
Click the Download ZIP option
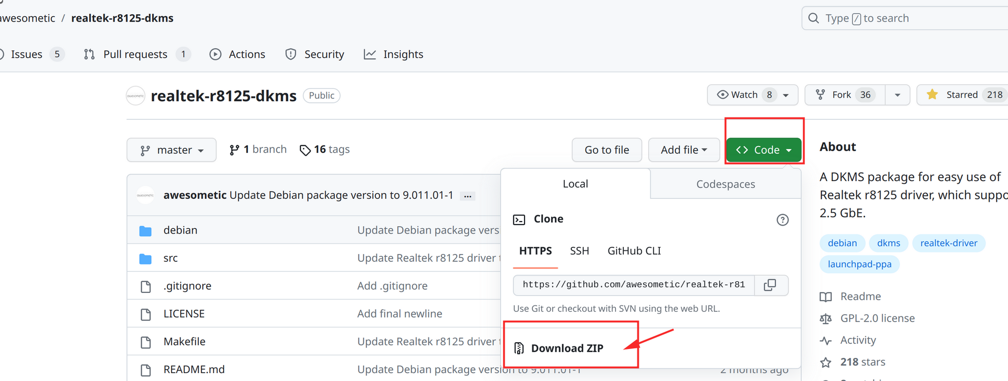[567, 348]
